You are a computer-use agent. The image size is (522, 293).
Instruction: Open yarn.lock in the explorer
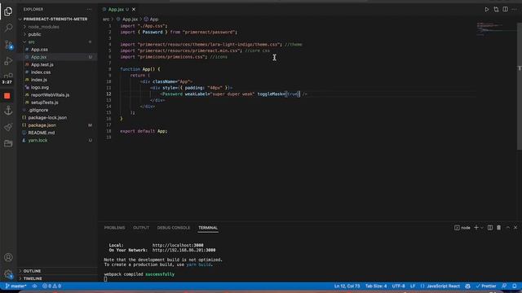[38, 140]
